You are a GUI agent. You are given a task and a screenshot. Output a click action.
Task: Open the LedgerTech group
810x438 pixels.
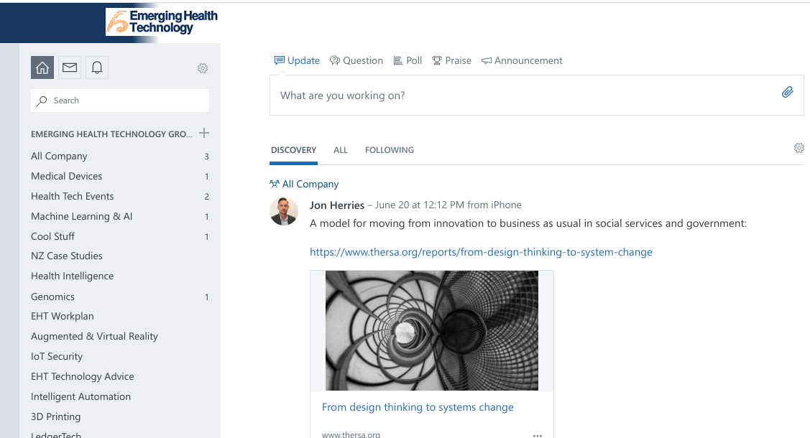pyautogui.click(x=56, y=435)
